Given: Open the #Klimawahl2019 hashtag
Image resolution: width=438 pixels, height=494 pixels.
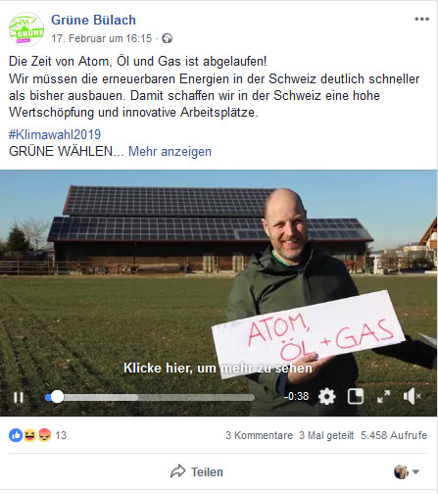Looking at the screenshot, I should (55, 134).
